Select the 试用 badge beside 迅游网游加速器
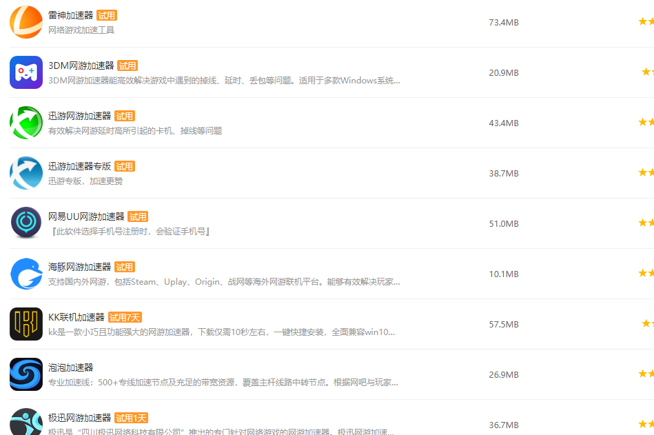 coord(125,116)
